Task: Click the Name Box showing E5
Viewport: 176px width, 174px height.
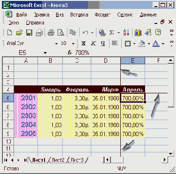Action: (x=22, y=53)
